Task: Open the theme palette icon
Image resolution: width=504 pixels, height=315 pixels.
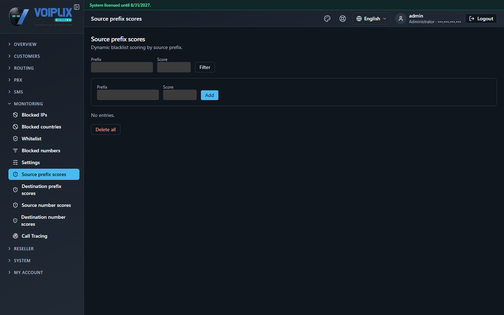Action: point(327,19)
